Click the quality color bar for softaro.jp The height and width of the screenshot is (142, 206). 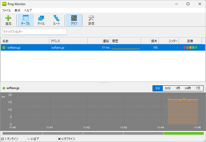pos(190,48)
